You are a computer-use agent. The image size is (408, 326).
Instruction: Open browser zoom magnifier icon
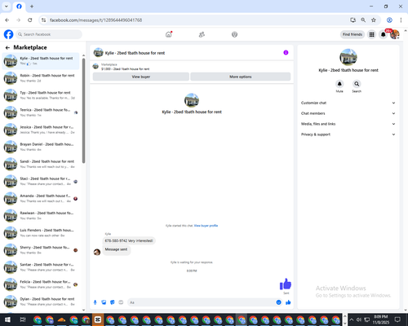(363, 20)
